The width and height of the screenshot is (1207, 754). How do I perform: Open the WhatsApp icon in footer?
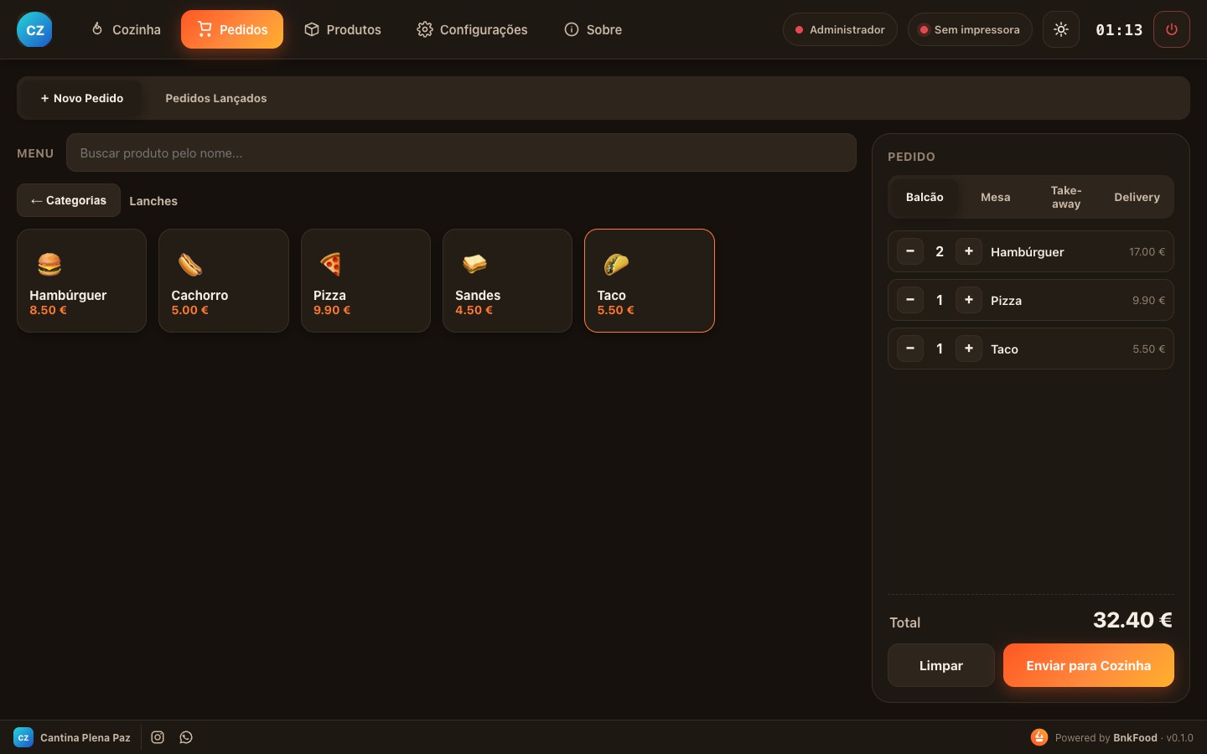(x=186, y=737)
